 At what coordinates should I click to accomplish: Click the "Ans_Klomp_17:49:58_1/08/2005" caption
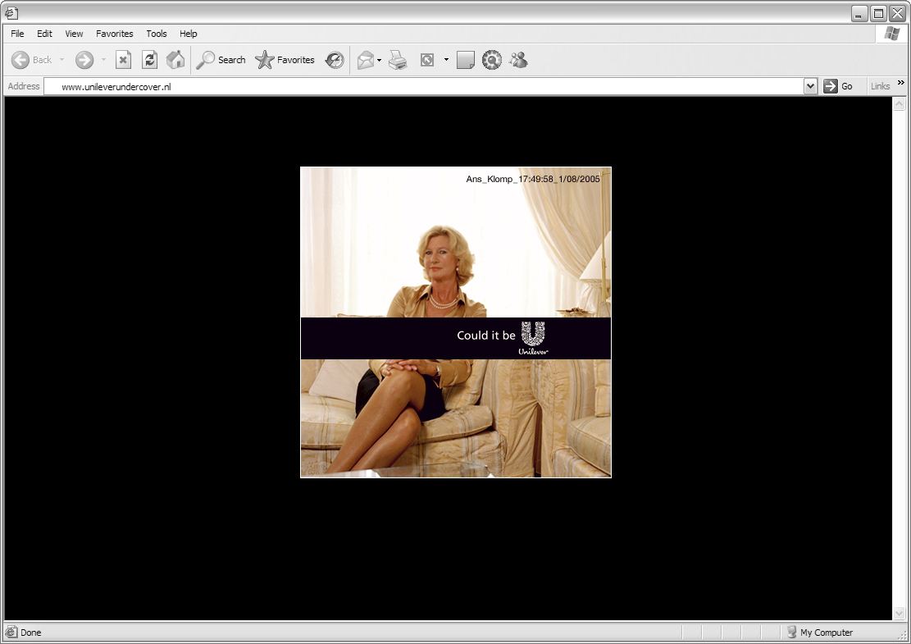(x=533, y=179)
